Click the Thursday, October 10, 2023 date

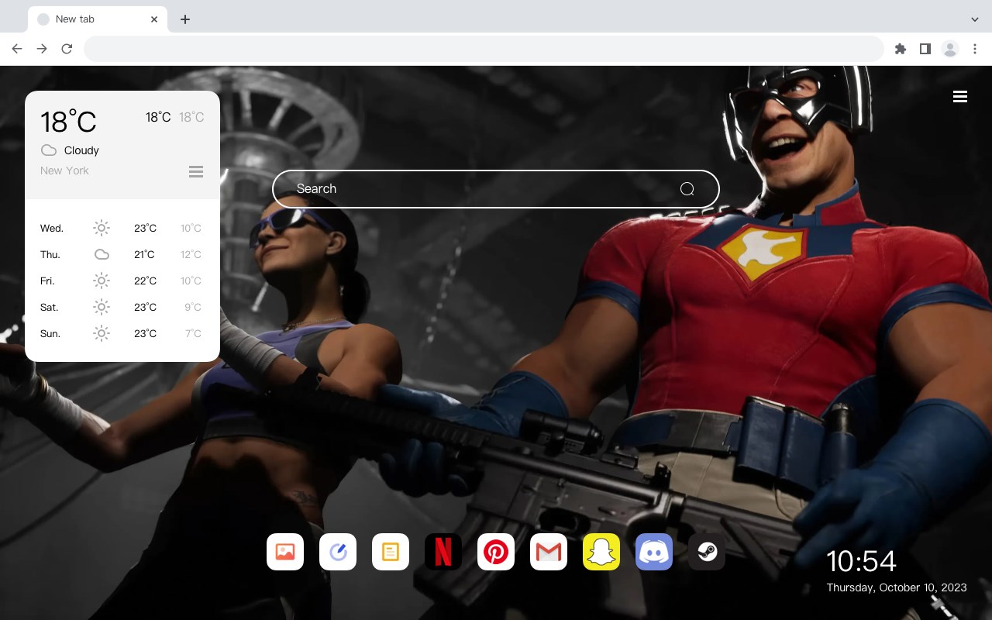pyautogui.click(x=897, y=587)
